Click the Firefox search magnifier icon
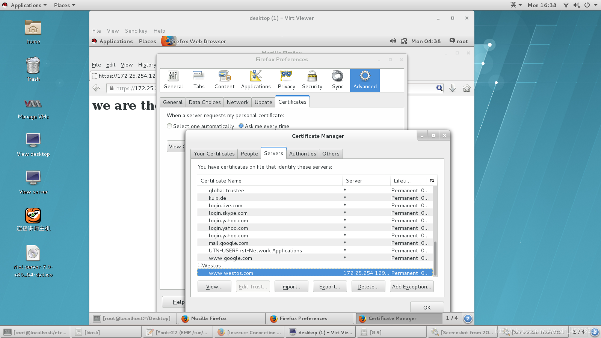601x338 pixels. [439, 88]
